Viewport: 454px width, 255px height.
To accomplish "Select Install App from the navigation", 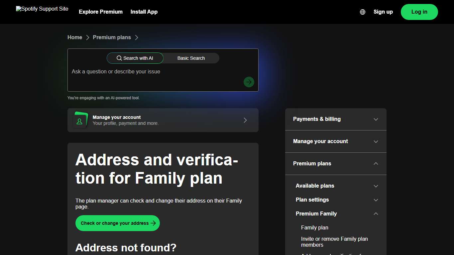I will tap(144, 12).
